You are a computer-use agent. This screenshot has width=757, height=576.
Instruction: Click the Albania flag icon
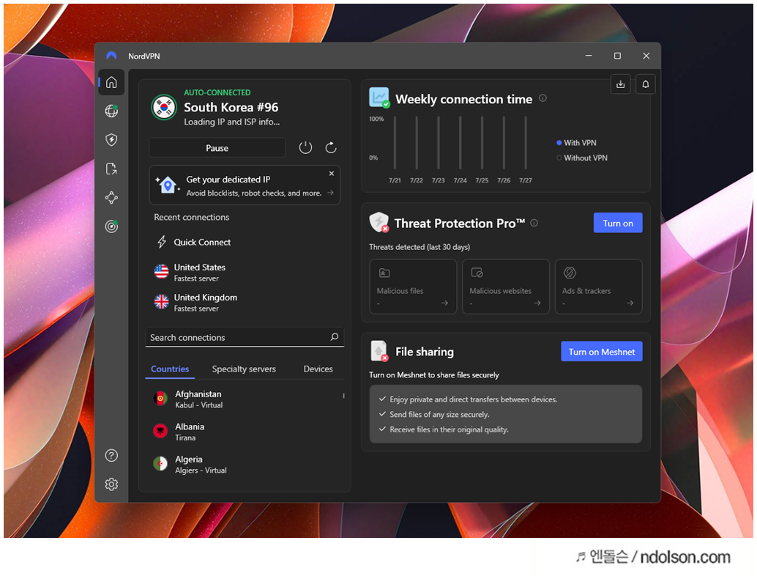click(160, 431)
